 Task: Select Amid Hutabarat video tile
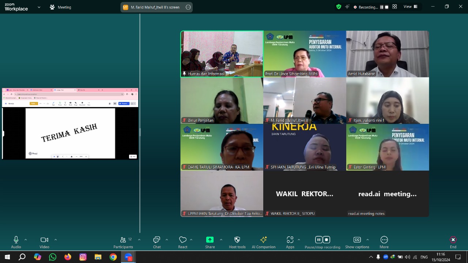(388, 54)
